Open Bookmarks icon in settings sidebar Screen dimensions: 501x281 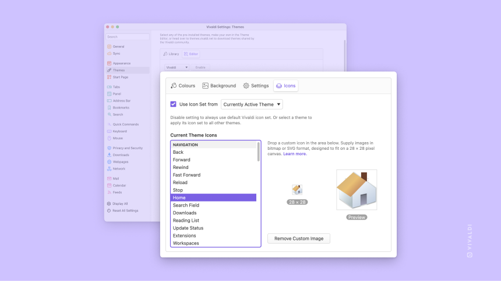tap(110, 107)
